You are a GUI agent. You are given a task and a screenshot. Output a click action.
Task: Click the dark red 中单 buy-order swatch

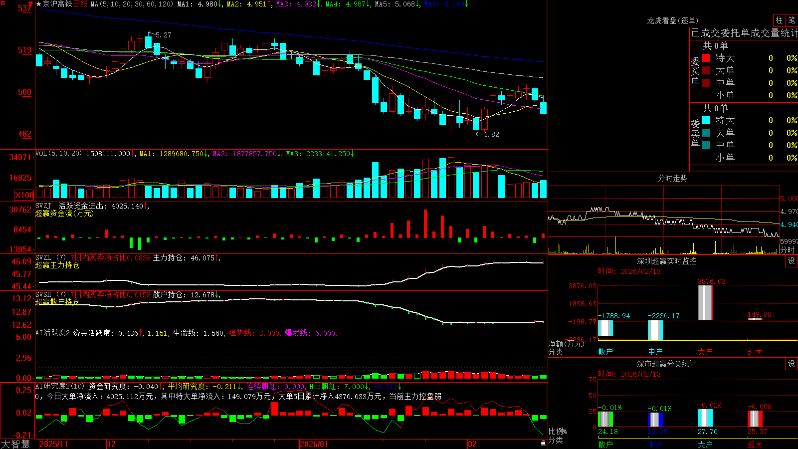[706, 83]
